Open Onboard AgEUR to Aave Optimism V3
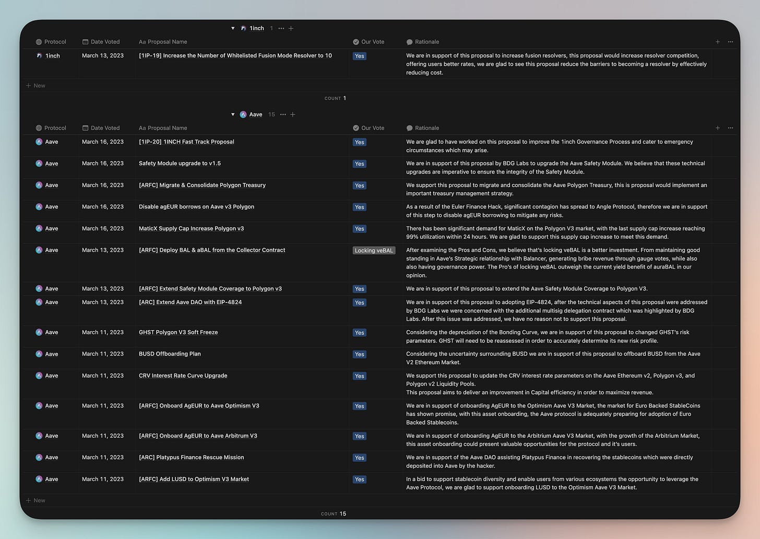The image size is (760, 539). 199,406
